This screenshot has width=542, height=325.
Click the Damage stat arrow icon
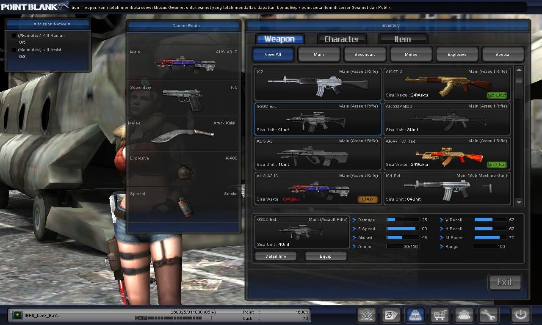click(x=354, y=220)
